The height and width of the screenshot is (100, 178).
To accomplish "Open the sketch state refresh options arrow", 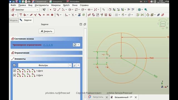I will point(78,45).
